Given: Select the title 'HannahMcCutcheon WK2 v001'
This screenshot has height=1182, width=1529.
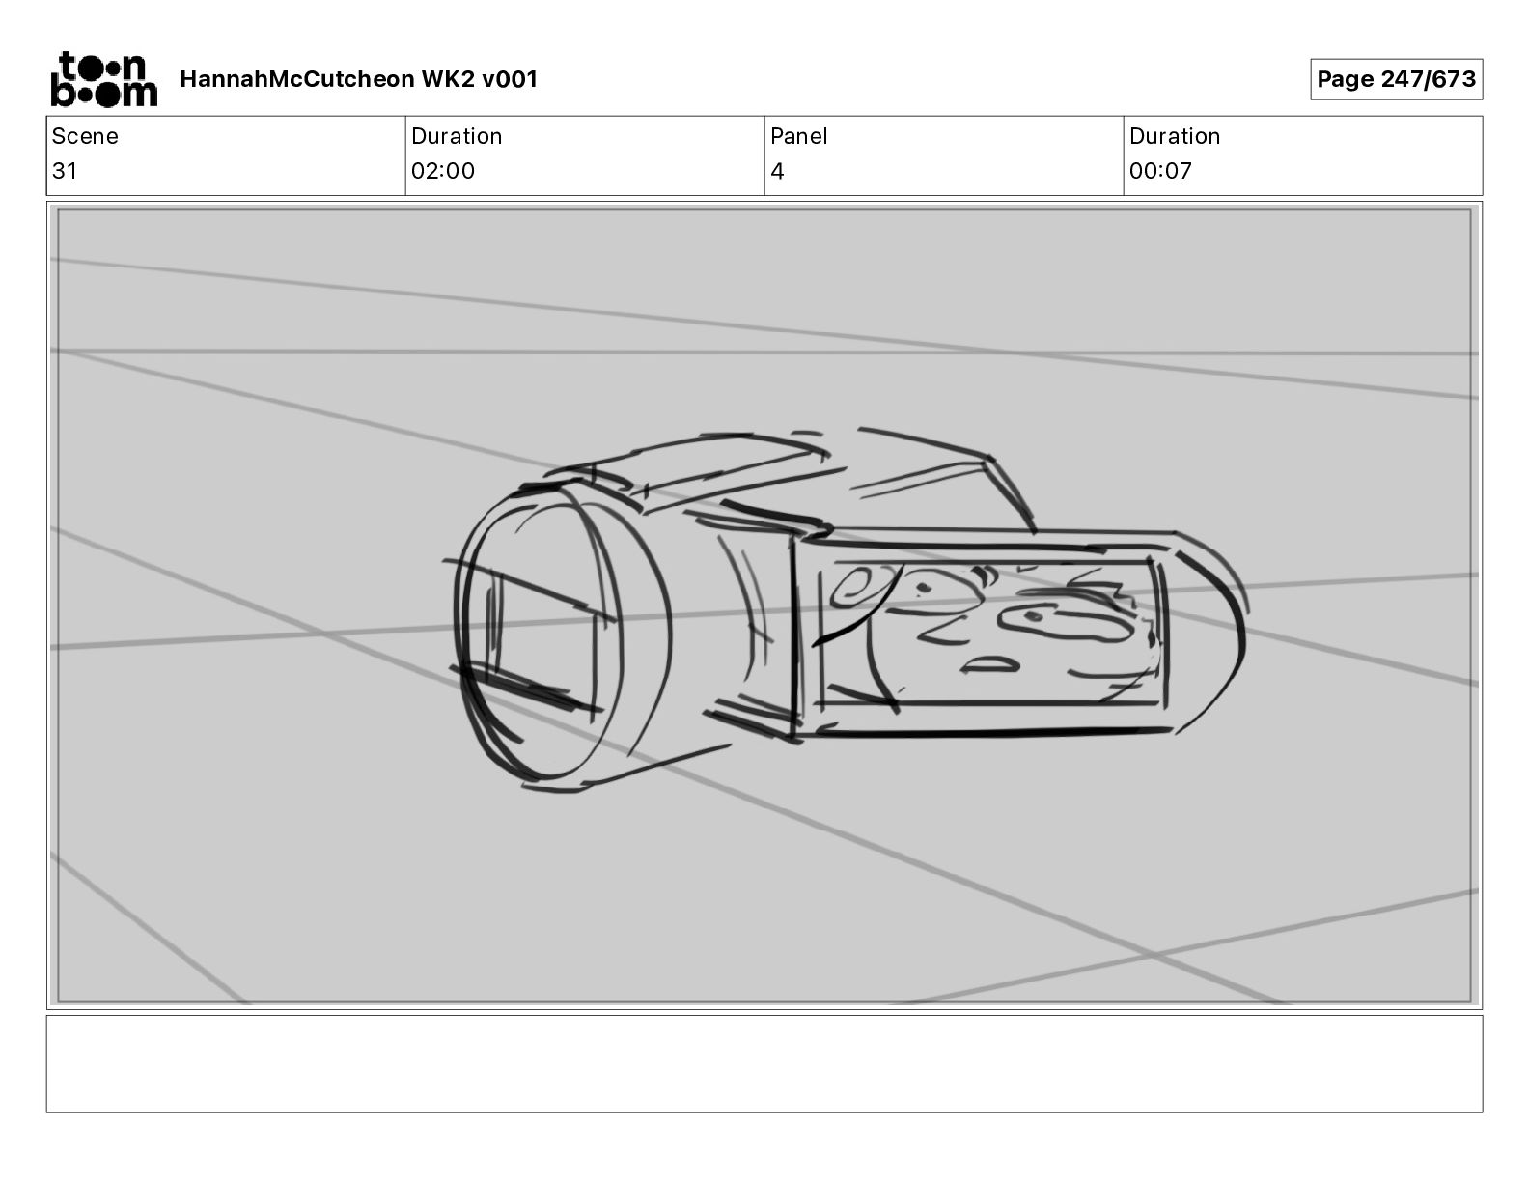Looking at the screenshot, I should click(x=358, y=79).
